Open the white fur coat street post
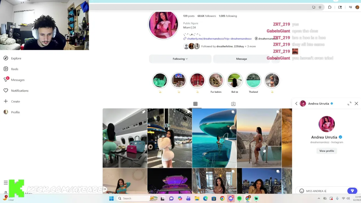 click(x=170, y=138)
